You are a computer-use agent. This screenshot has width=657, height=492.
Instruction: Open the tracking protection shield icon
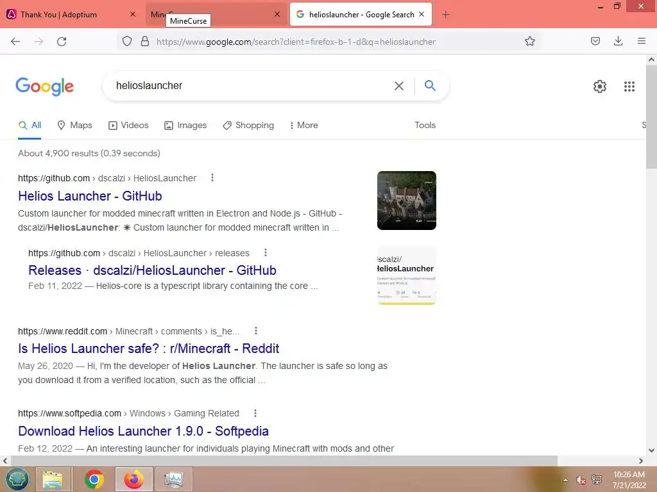(x=127, y=41)
